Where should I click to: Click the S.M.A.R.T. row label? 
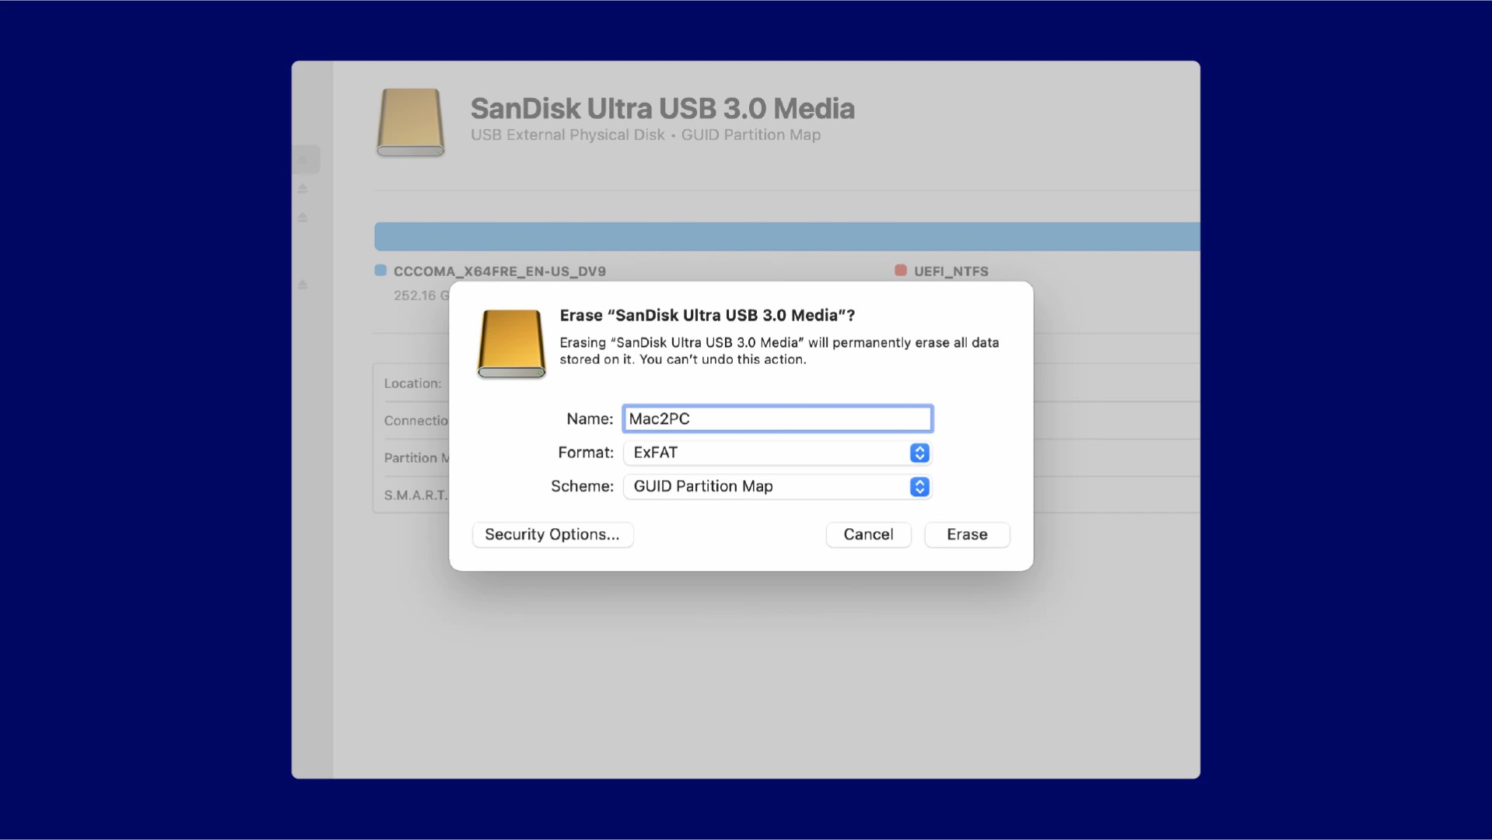tap(416, 495)
